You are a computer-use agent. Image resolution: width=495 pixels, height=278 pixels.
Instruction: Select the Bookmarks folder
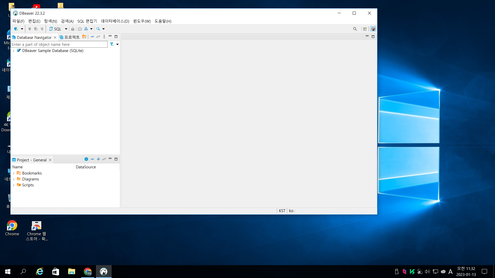(32, 173)
